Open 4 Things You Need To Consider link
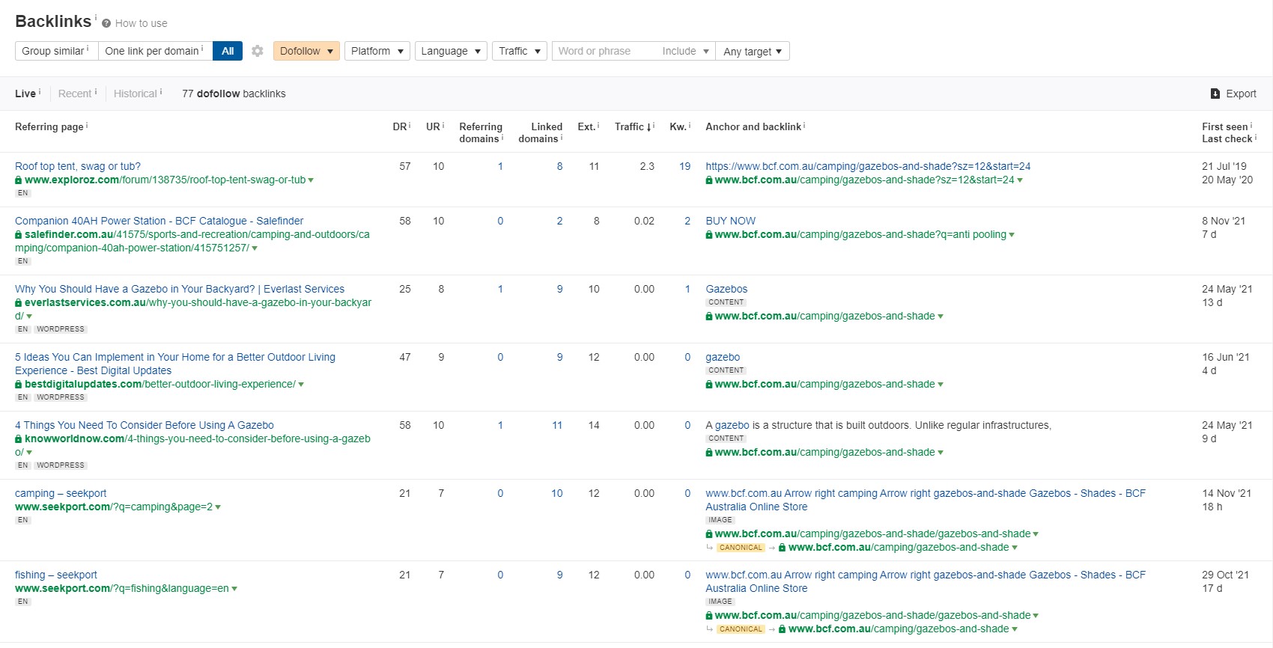The height and width of the screenshot is (648, 1273). point(145,425)
